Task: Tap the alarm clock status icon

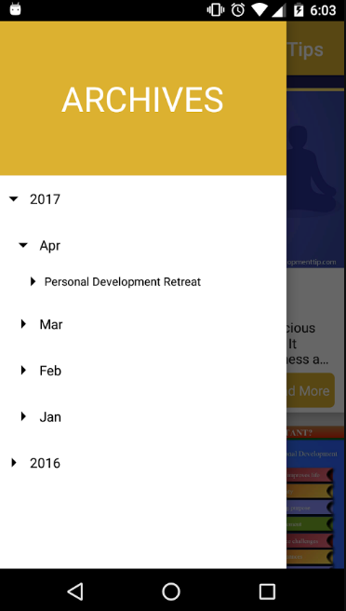Action: (238, 9)
